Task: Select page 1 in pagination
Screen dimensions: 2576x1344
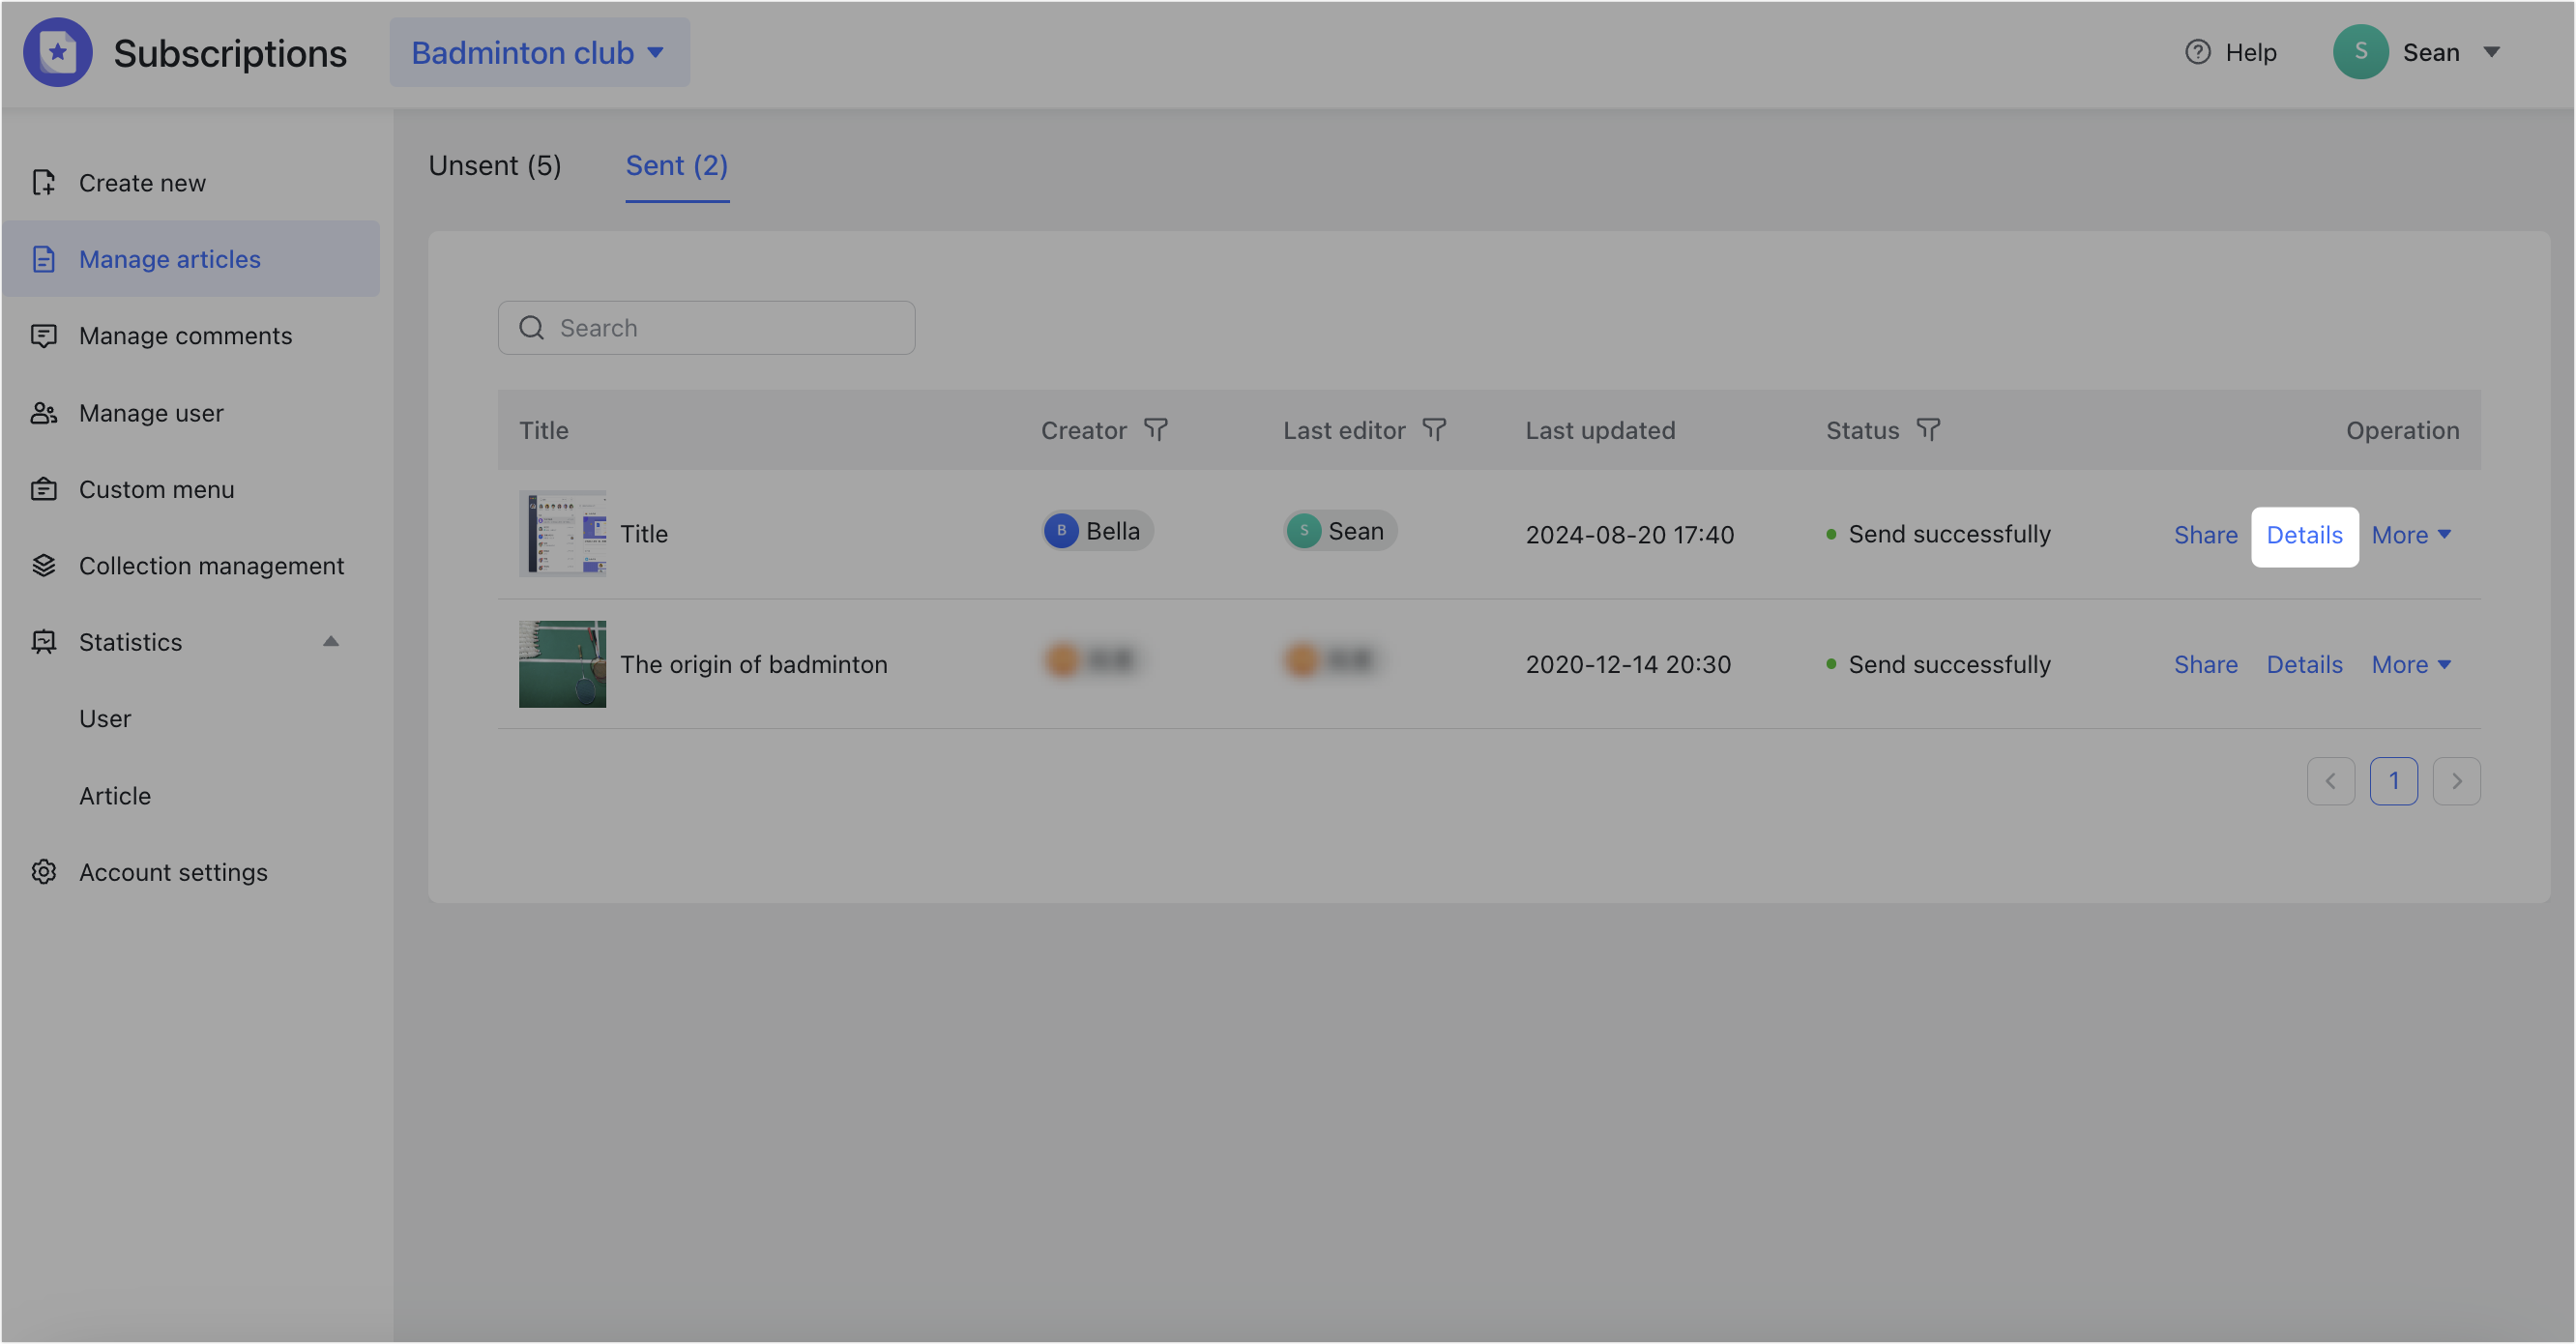Action: 2393,782
